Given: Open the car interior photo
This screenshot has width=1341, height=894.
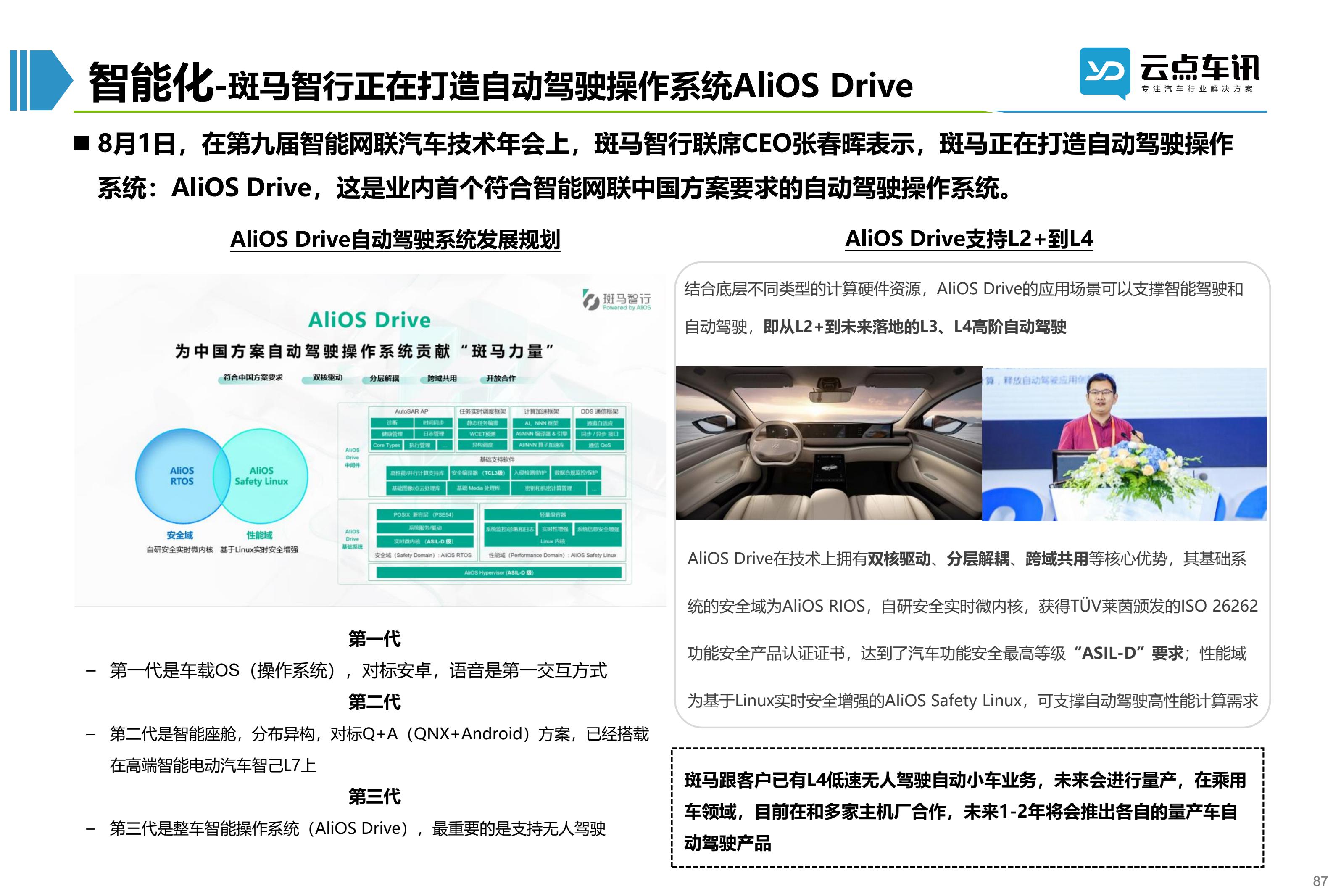Looking at the screenshot, I should [829, 443].
